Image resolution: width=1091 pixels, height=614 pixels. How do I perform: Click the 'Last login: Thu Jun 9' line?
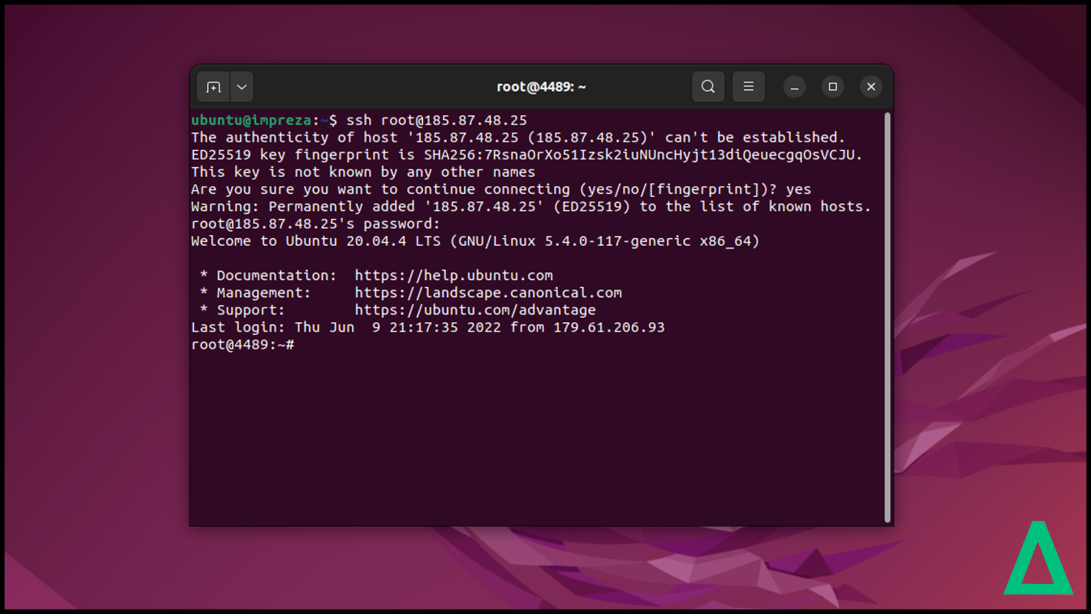tap(428, 327)
